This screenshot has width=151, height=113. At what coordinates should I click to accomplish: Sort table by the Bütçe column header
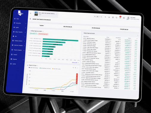click(x=108, y=37)
